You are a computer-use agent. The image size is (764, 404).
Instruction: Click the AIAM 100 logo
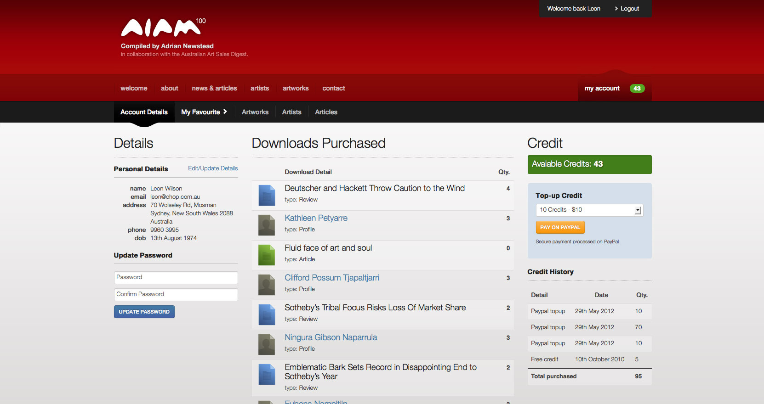(x=163, y=28)
